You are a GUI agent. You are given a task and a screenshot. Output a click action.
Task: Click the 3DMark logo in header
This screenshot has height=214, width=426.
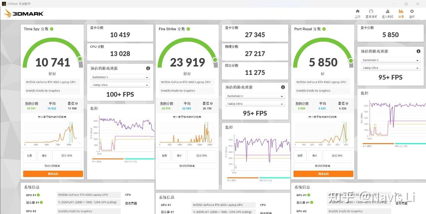24,13
